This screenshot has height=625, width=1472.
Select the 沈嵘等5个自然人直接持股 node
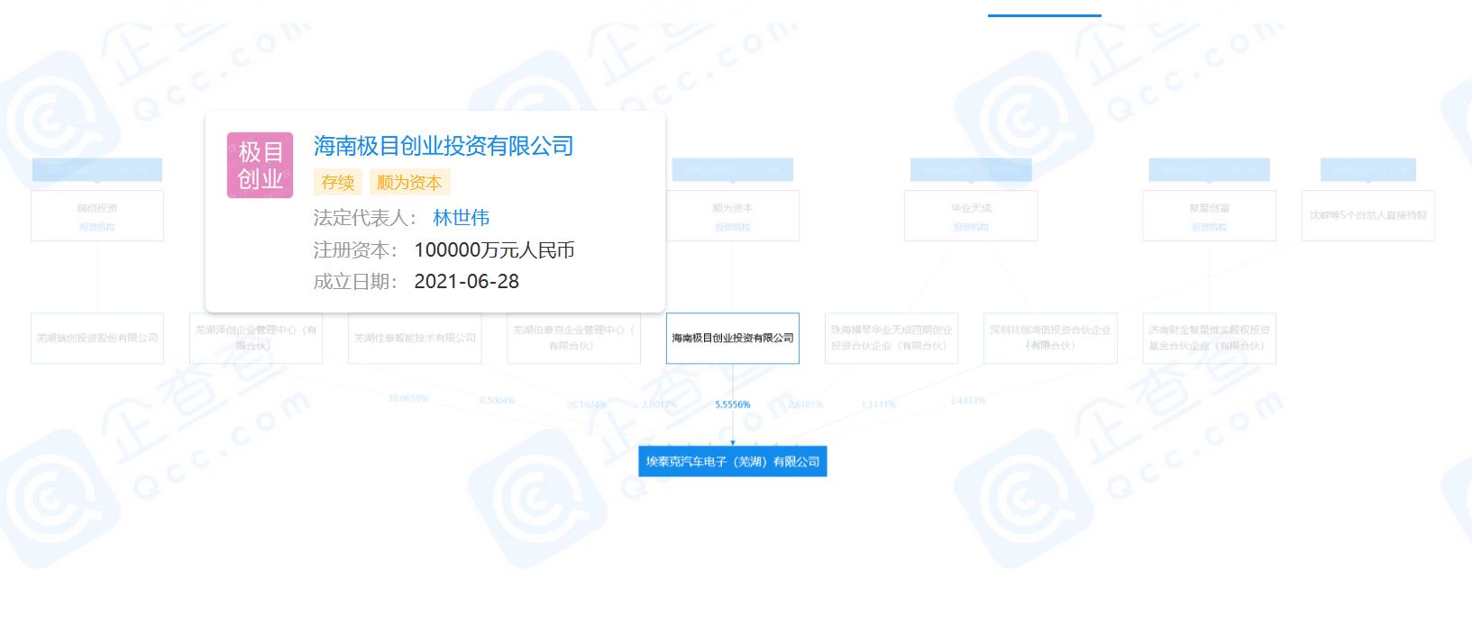click(1368, 215)
